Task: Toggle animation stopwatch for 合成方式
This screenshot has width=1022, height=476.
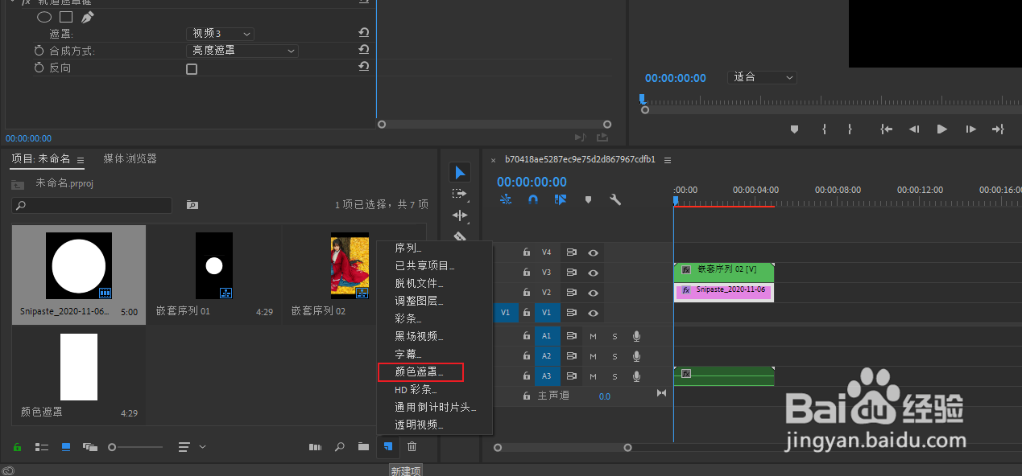Action: tap(39, 51)
